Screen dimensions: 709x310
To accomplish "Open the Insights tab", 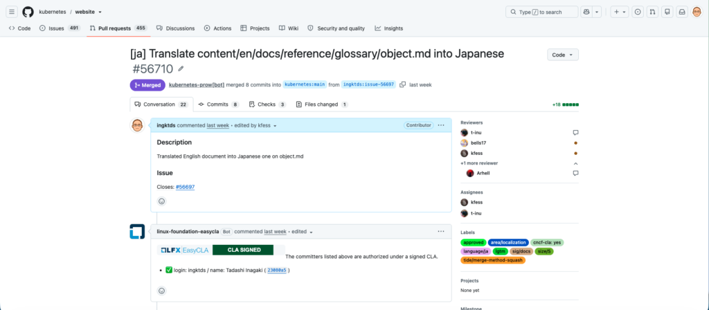I will tap(389, 28).
